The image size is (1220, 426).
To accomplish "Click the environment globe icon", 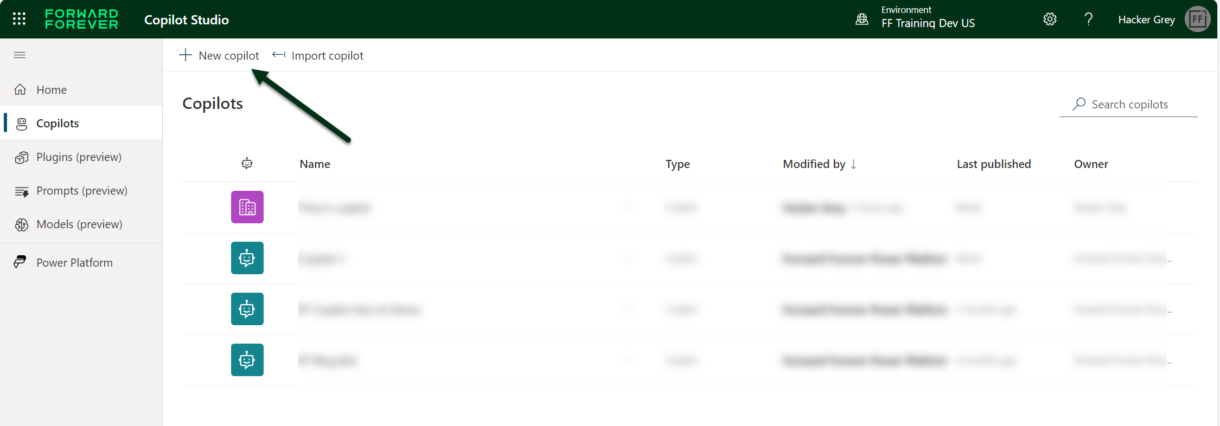I will [x=861, y=20].
